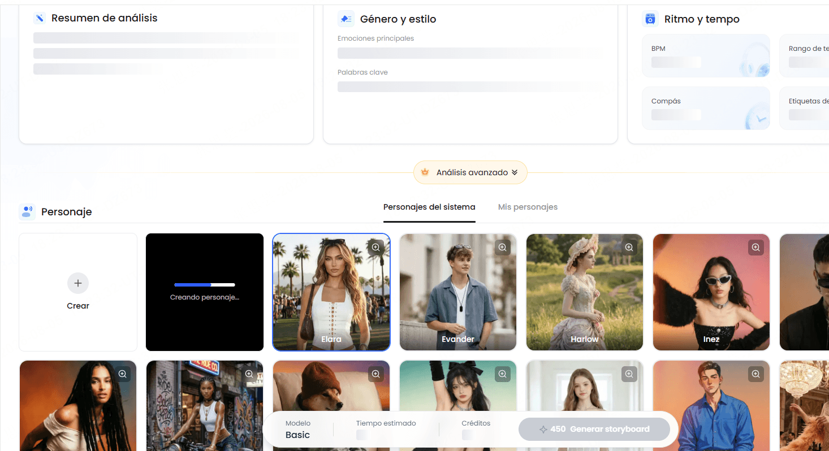The image size is (829, 451).
Task: Select the Elara character card
Action: (x=331, y=292)
